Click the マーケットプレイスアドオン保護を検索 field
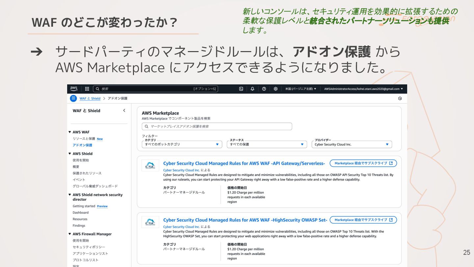This screenshot has width=474, height=267. [x=217, y=126]
